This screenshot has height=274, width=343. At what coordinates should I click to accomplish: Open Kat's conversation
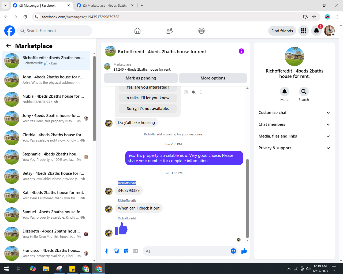click(x=46, y=196)
